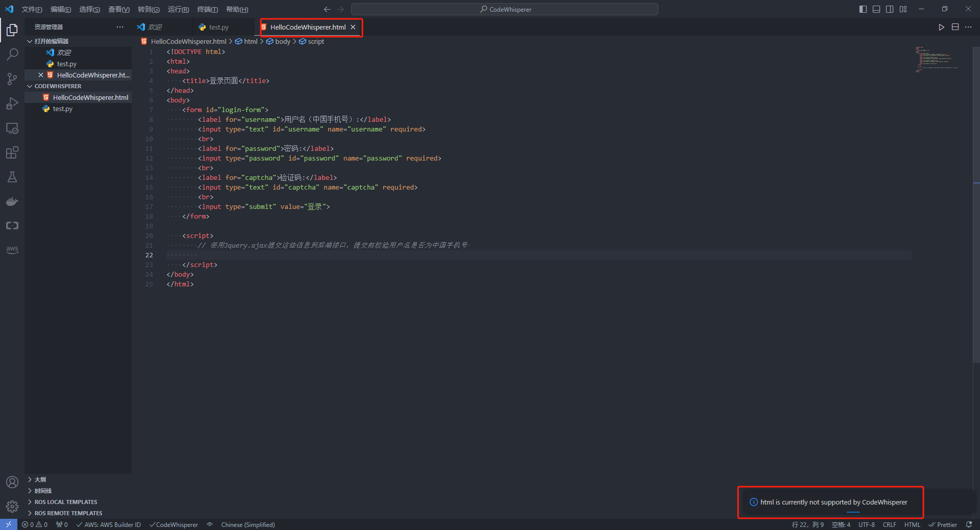This screenshot has height=530, width=980.
Task: Open the Selection (选择) menu
Action: pyautogui.click(x=89, y=9)
